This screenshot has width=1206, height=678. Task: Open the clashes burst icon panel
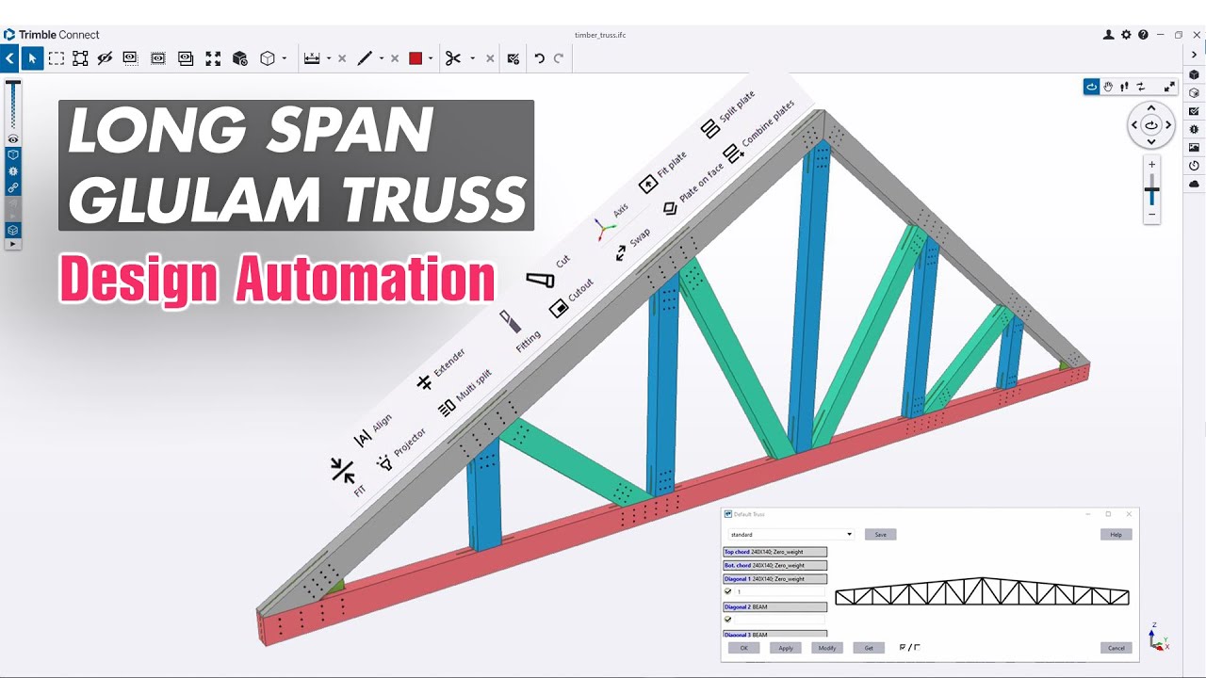[1195, 129]
